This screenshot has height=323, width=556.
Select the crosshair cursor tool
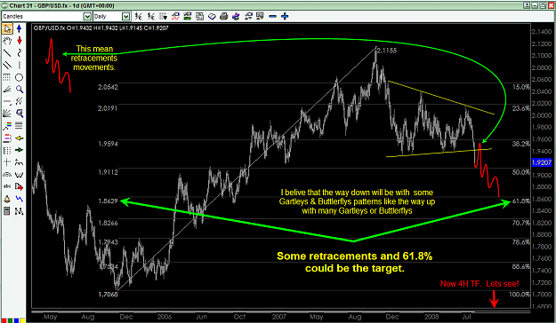[7, 162]
